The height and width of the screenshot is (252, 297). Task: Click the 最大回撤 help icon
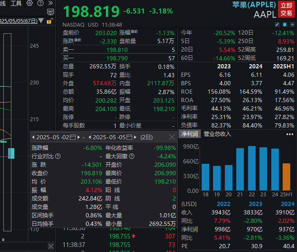(132, 156)
